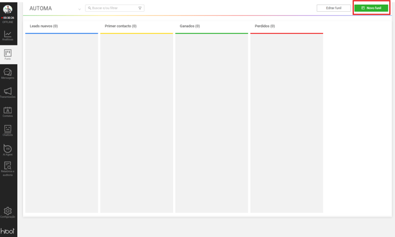Go to Mensagens in the sidebar

pyautogui.click(x=8, y=74)
